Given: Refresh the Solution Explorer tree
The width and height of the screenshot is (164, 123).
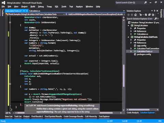Looking at the screenshot, I should pyautogui.click(x=146, y=15).
